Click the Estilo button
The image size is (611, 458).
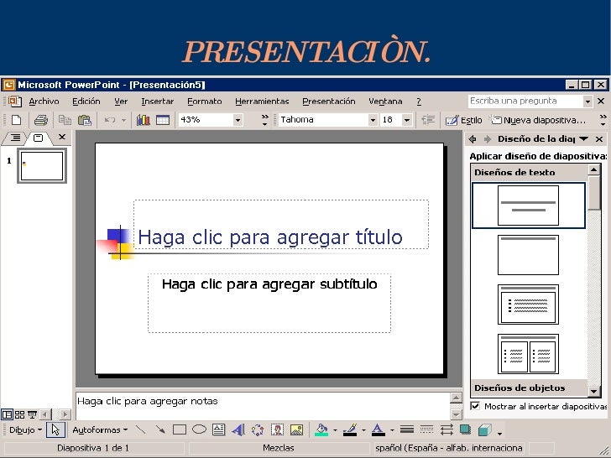click(463, 120)
